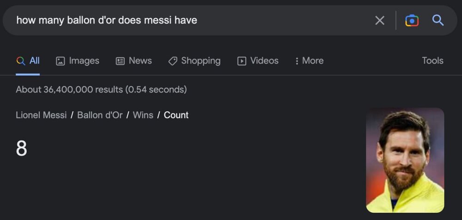Click the blue magnifier search button
Image resolution: width=462 pixels, height=220 pixels.
pos(438,20)
